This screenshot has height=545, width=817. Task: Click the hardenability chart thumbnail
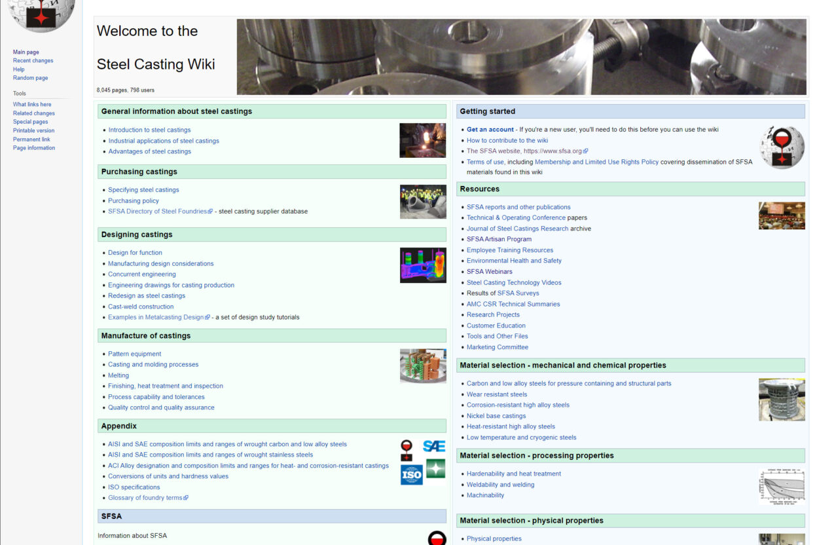[x=782, y=486]
